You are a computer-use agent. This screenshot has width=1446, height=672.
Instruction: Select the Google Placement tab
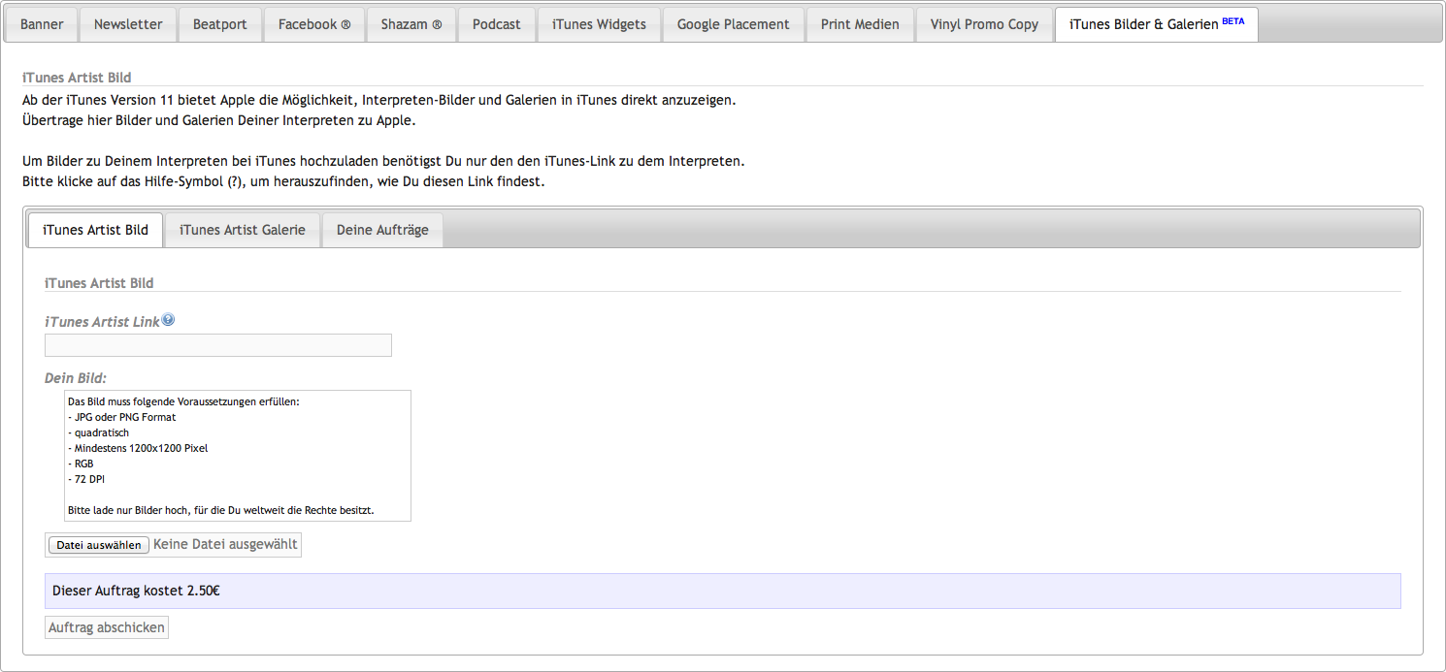pyautogui.click(x=733, y=24)
